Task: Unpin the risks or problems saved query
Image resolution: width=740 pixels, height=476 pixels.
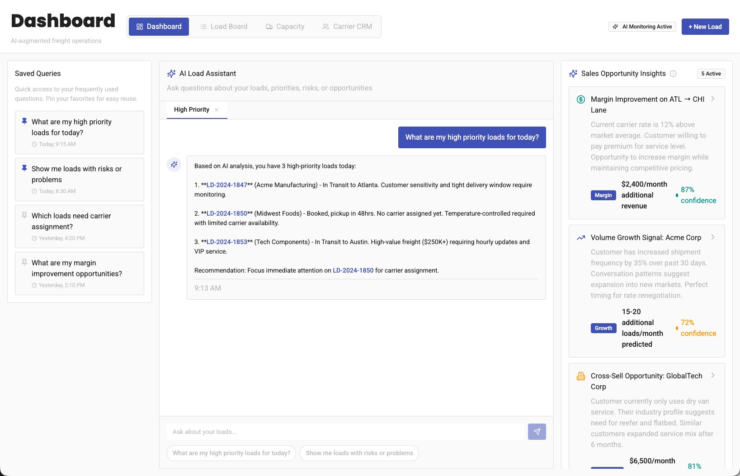Action: click(24, 168)
